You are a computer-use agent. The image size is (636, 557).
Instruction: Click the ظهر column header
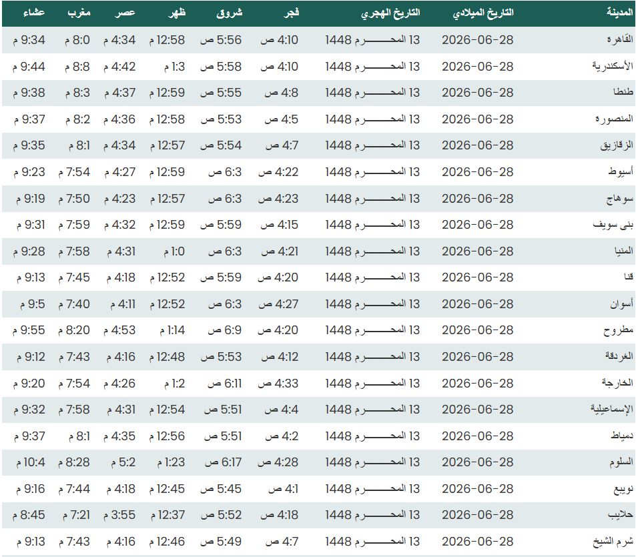177,13
